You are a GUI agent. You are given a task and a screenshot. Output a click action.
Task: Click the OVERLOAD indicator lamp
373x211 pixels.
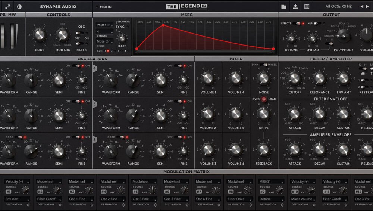click(x=264, y=99)
